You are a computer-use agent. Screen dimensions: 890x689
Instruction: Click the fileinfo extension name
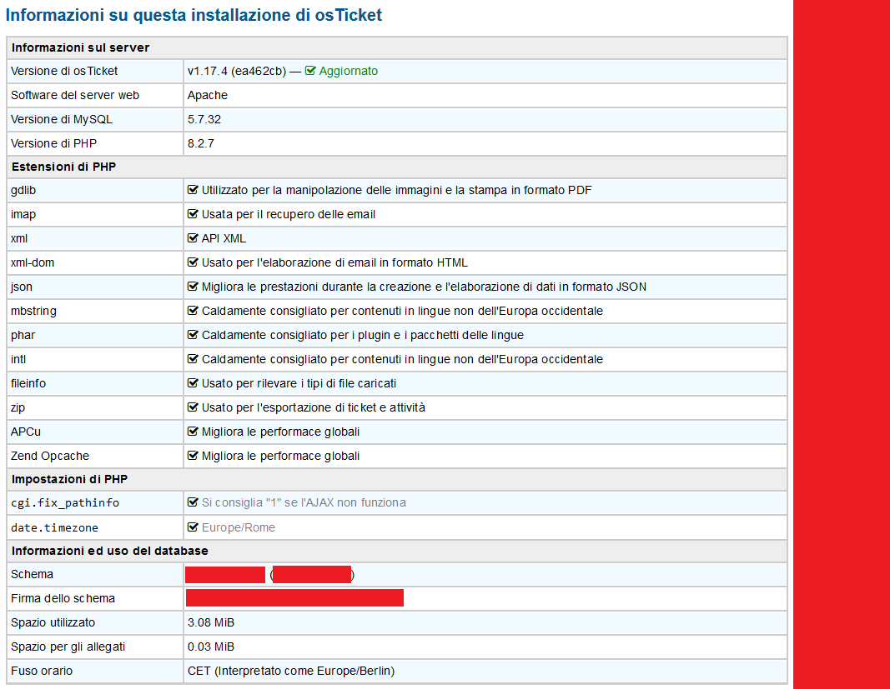pyautogui.click(x=28, y=383)
